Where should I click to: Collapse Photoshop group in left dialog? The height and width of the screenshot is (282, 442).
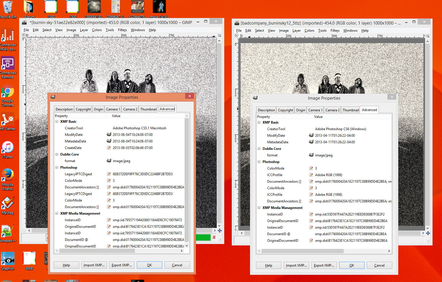coord(57,168)
